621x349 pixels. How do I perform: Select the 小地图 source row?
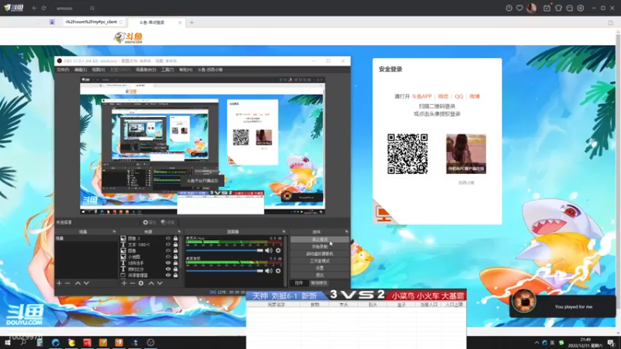pos(150,257)
